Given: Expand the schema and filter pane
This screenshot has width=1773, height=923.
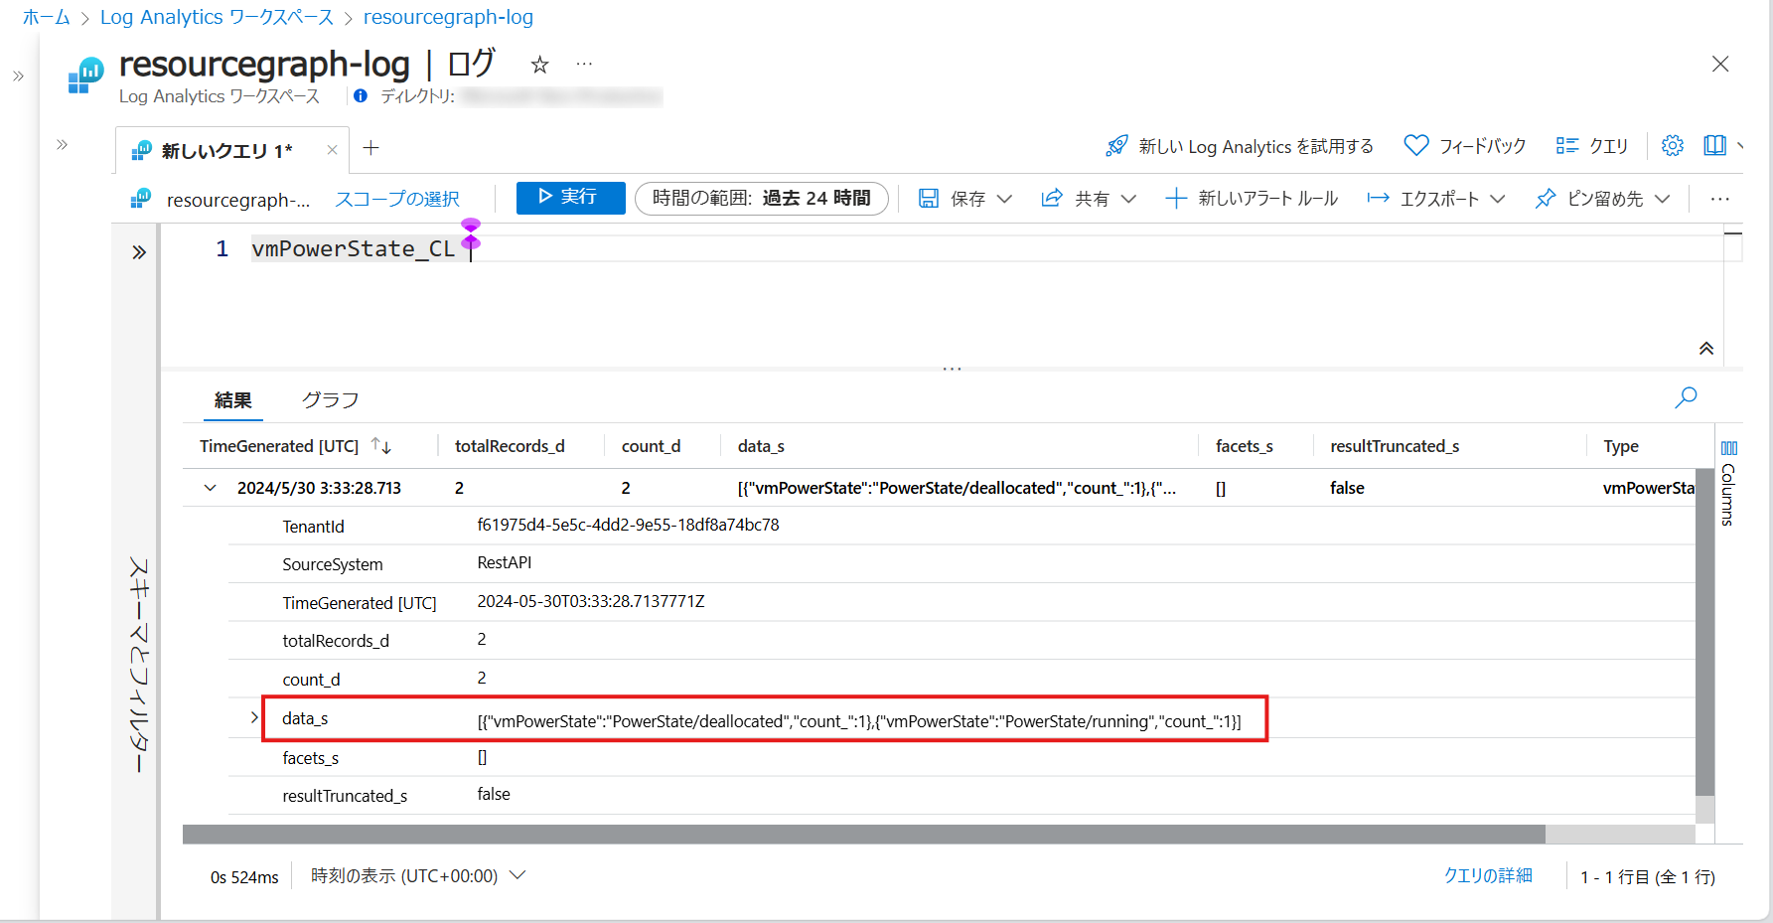Looking at the screenshot, I should click(139, 252).
